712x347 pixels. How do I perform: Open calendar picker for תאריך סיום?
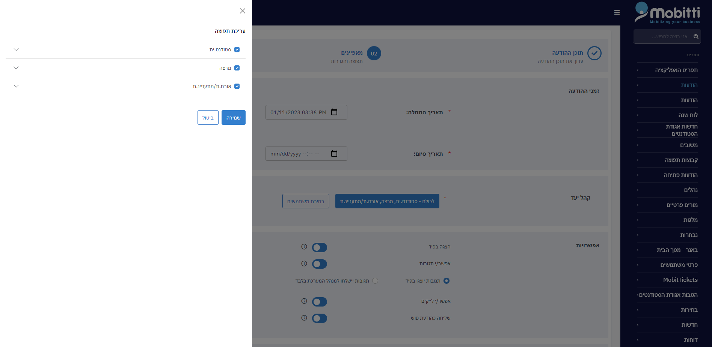[x=334, y=154]
